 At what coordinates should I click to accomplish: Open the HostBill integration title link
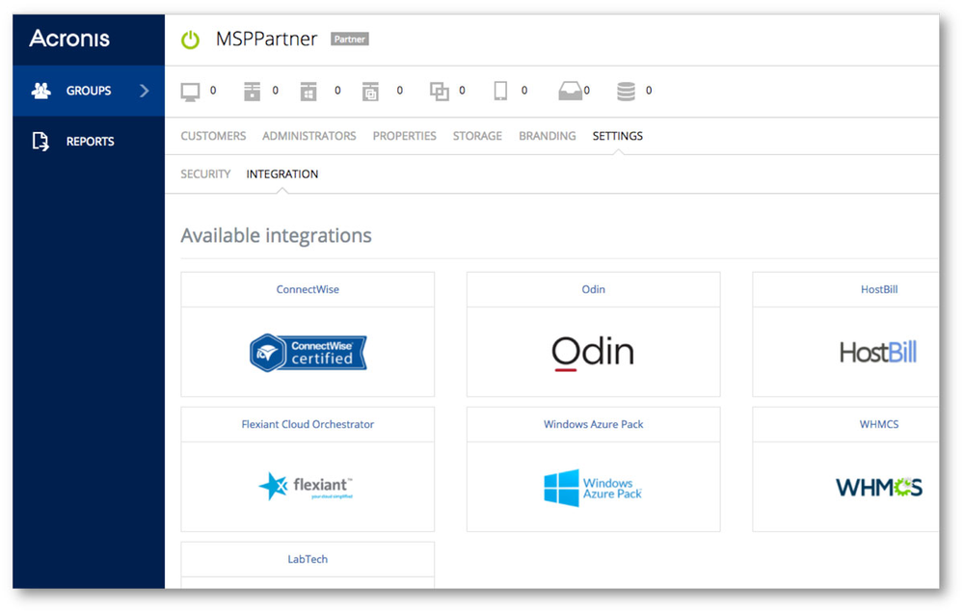(x=879, y=289)
